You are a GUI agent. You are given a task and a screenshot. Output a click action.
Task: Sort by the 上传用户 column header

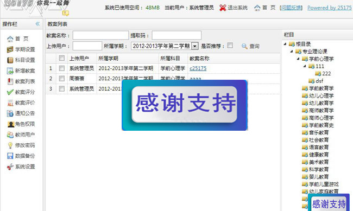tap(82, 58)
